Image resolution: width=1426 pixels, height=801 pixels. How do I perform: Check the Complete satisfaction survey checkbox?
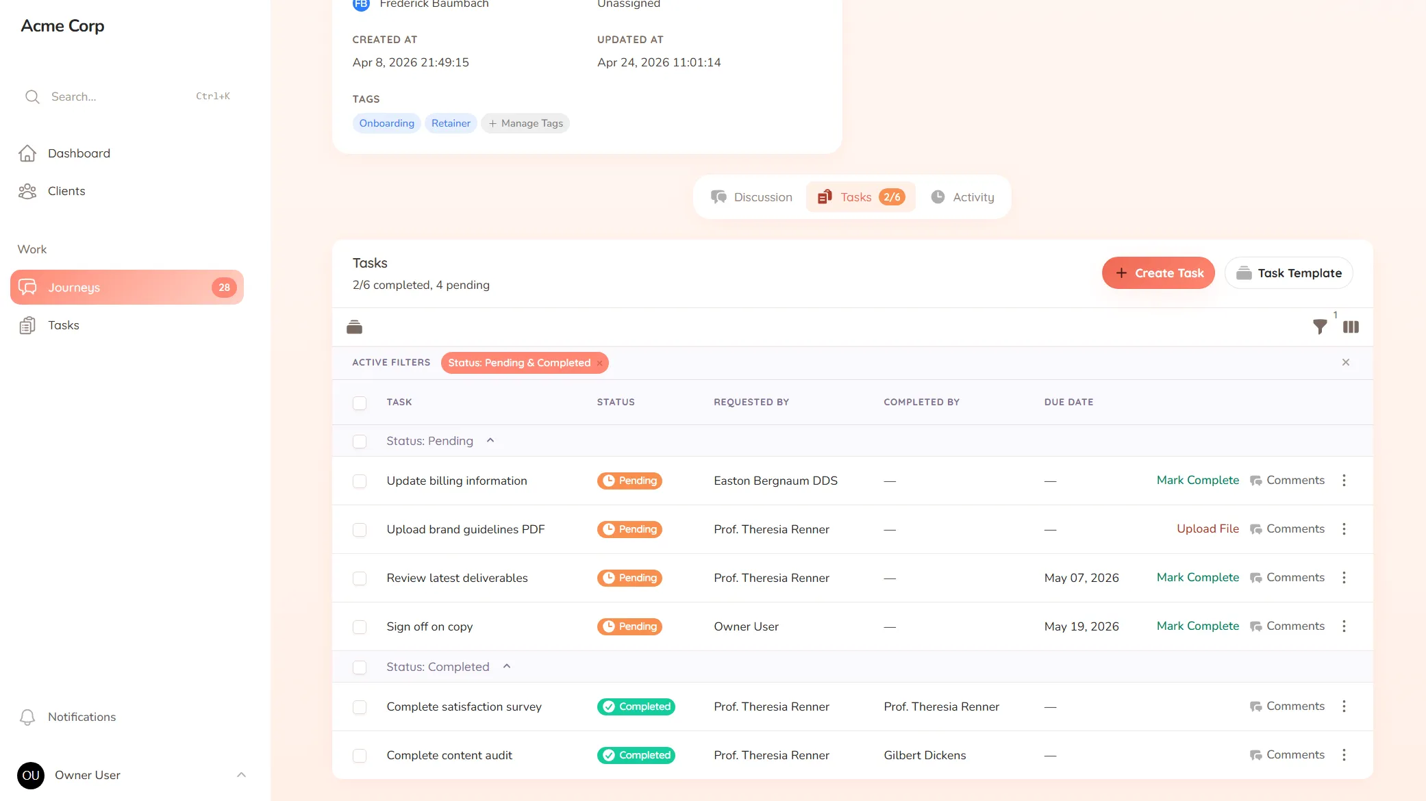[360, 707]
